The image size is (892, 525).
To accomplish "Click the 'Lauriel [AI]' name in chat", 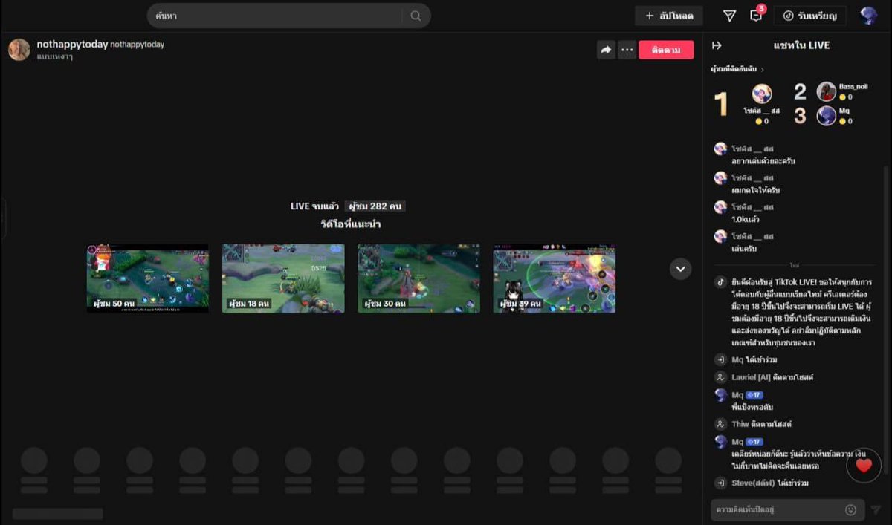I will (x=751, y=377).
